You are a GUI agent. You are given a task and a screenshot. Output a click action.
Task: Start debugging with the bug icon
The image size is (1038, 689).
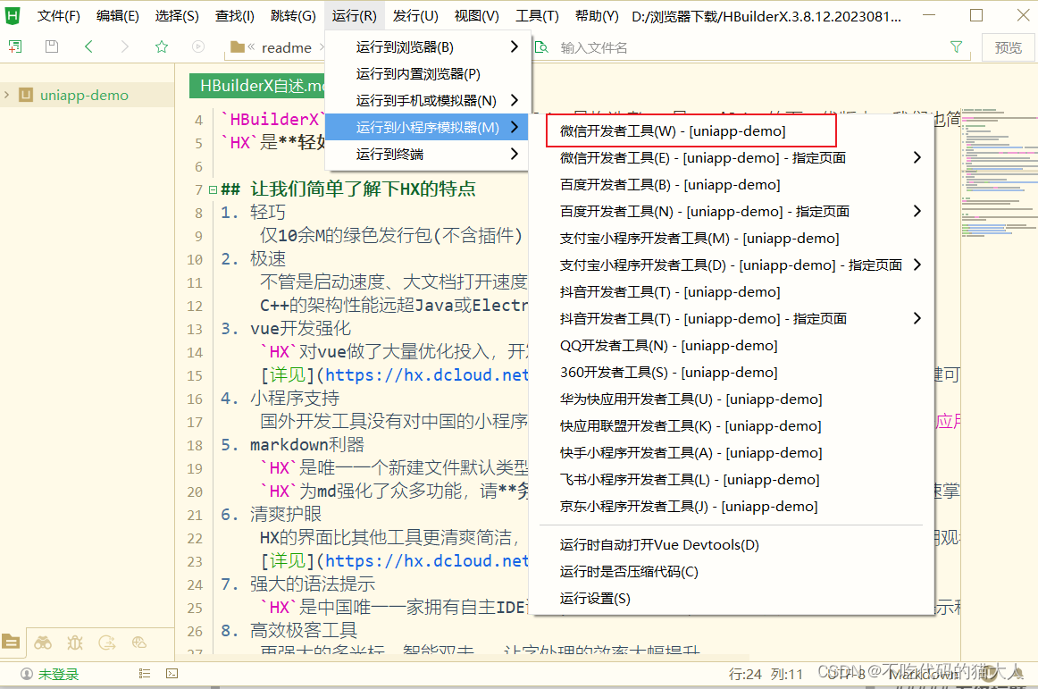point(75,643)
